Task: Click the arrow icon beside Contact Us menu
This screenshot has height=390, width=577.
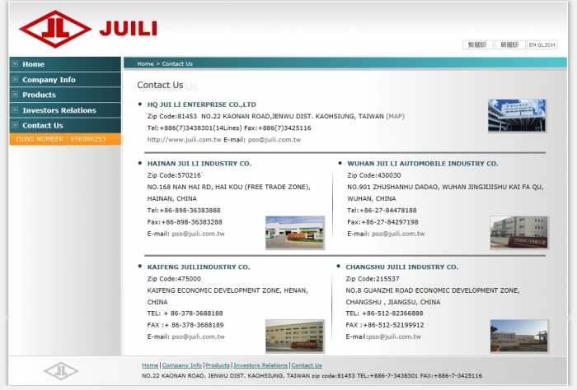Action: [15, 125]
